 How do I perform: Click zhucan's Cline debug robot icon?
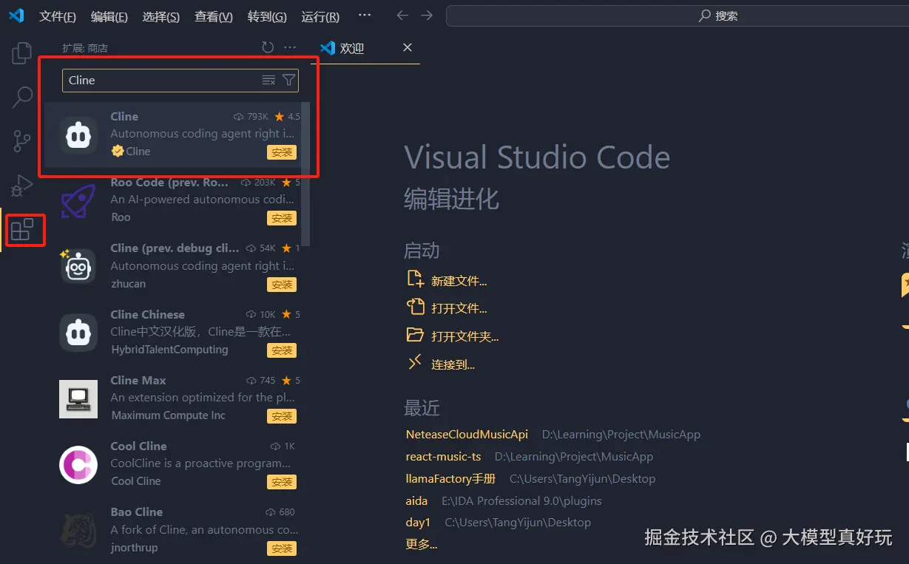coord(78,266)
